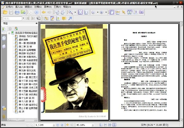Open the Attachments paperclip panel

[x=4, y=116]
